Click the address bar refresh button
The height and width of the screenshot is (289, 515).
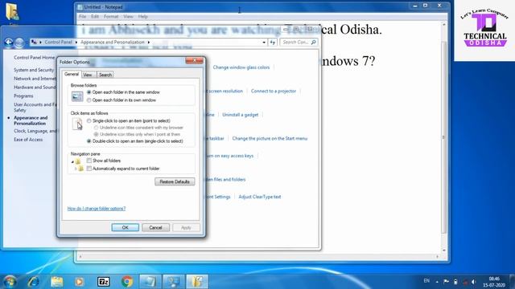pyautogui.click(x=272, y=43)
